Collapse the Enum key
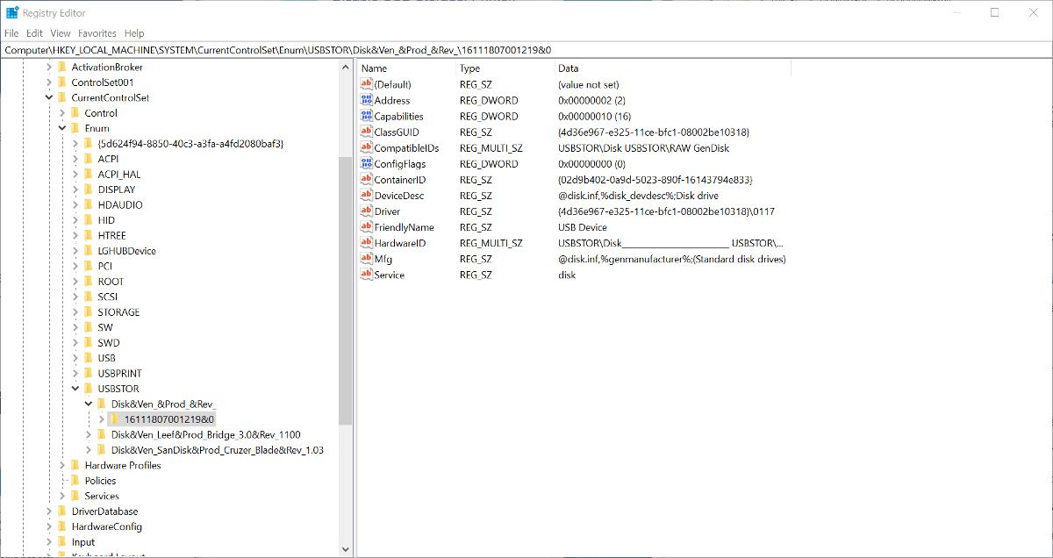1053x558 pixels. coord(62,128)
